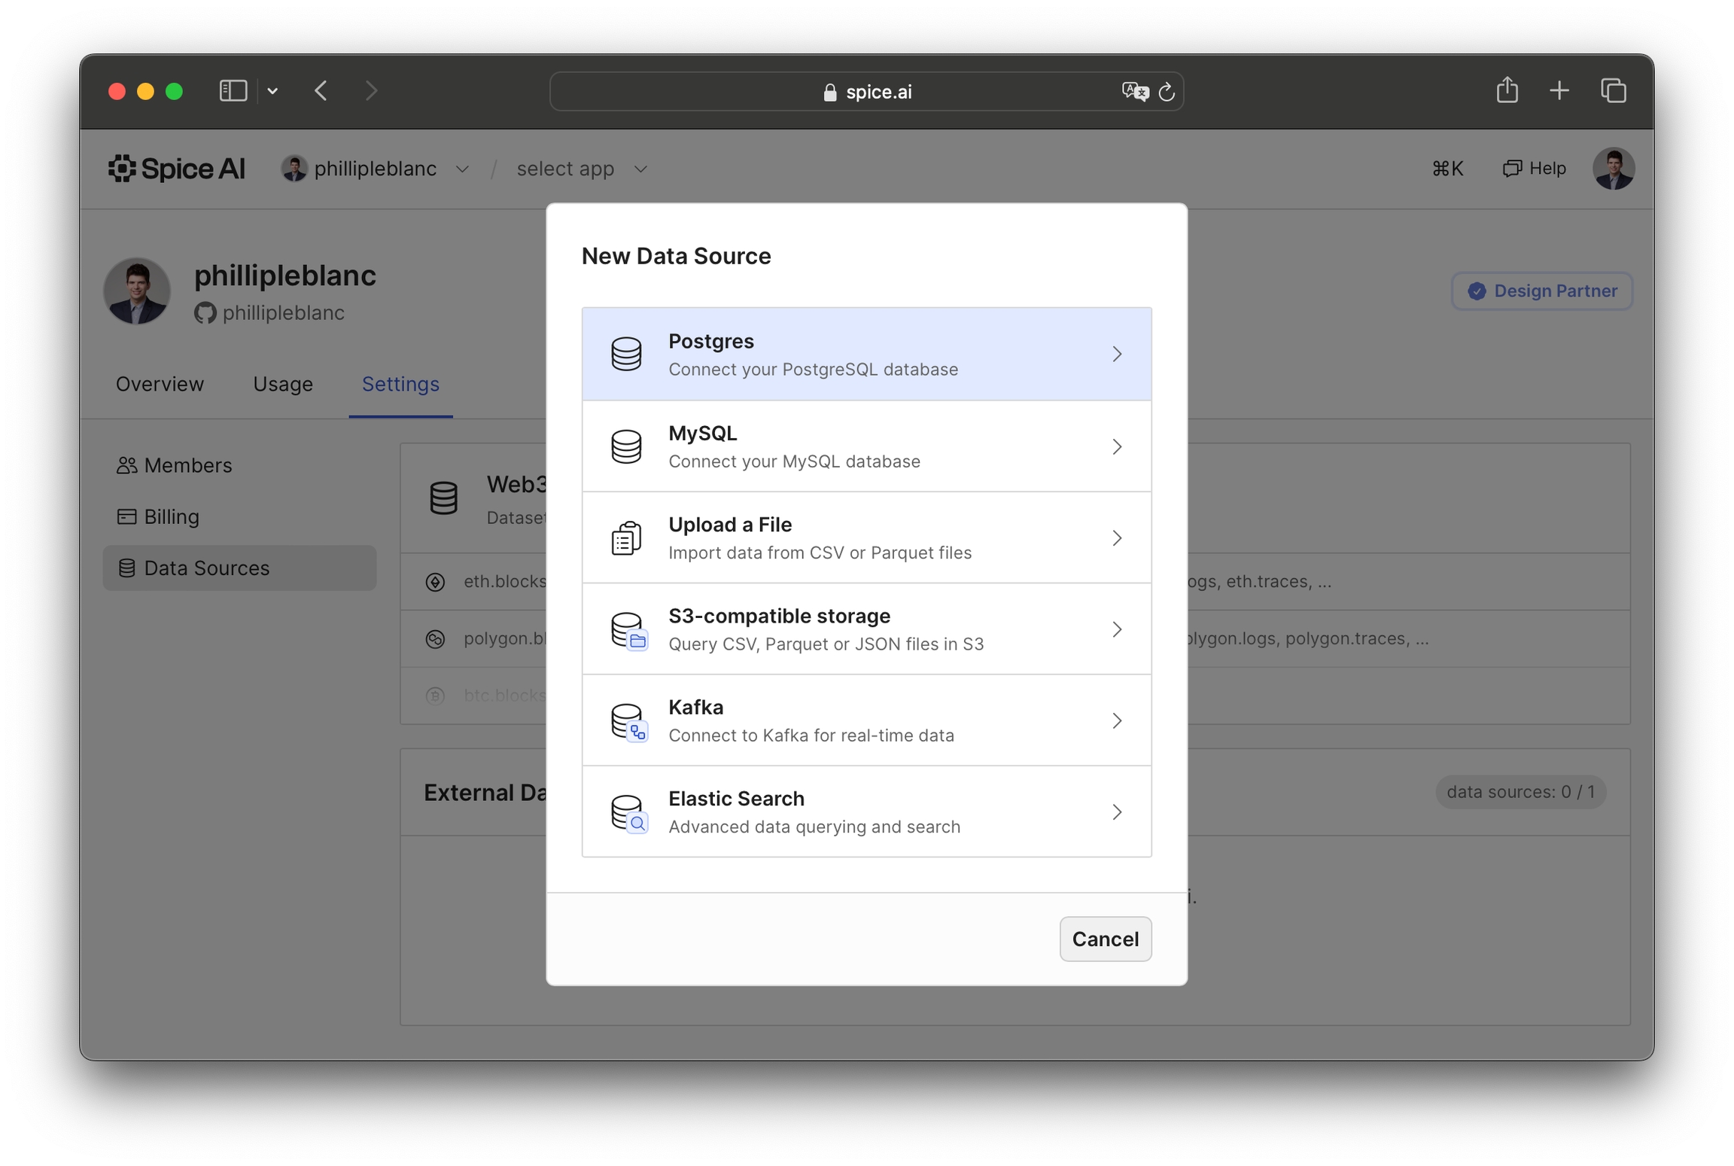Switch to the Usage tab
The image size is (1734, 1166).
click(x=282, y=384)
